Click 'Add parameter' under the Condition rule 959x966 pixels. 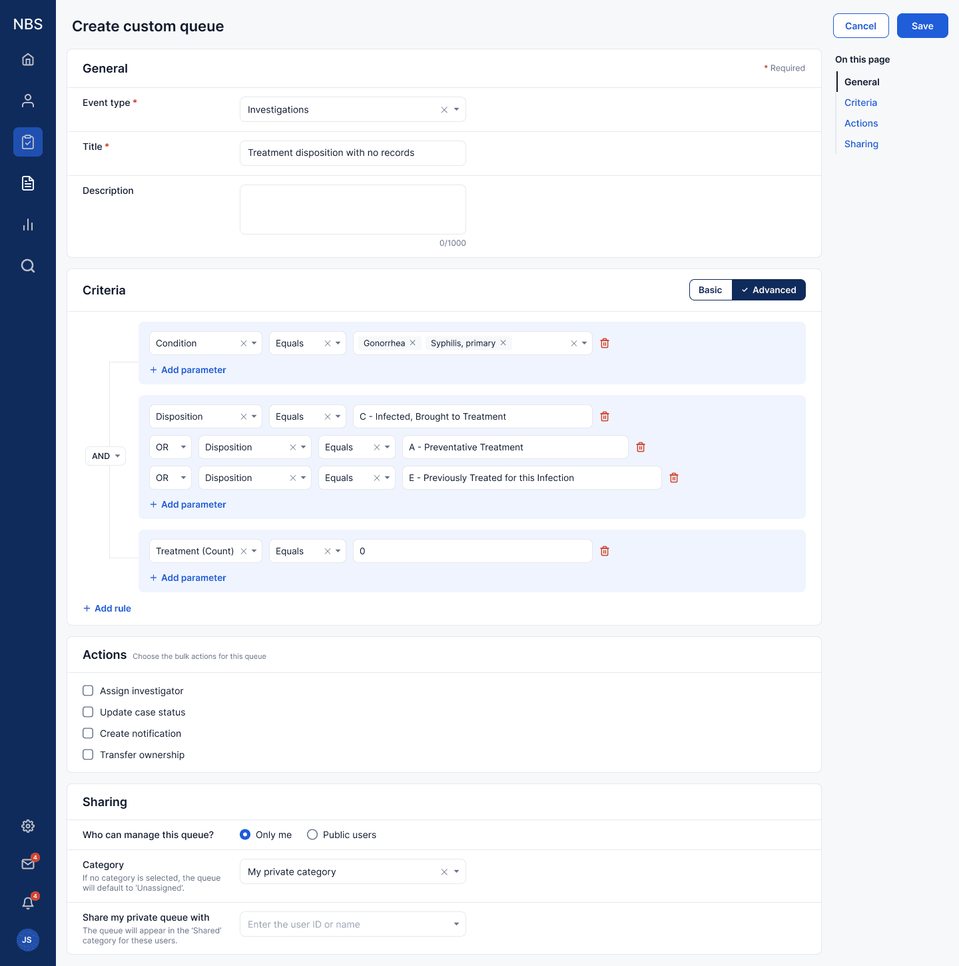tap(188, 370)
